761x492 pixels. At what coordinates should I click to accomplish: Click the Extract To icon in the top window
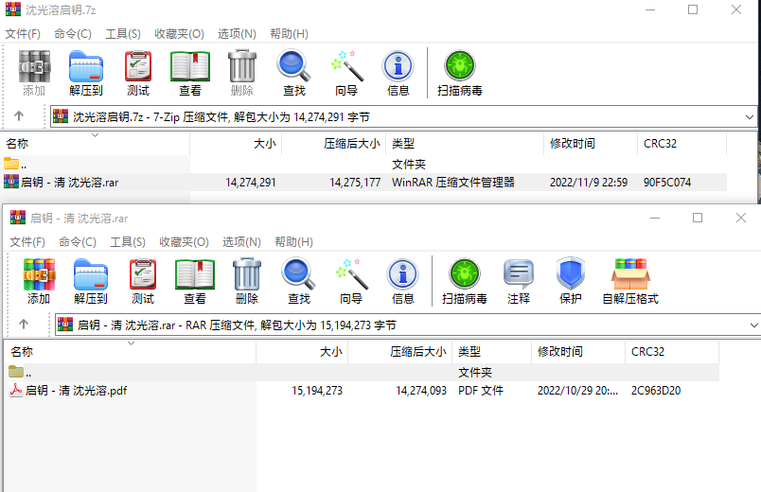click(85, 74)
